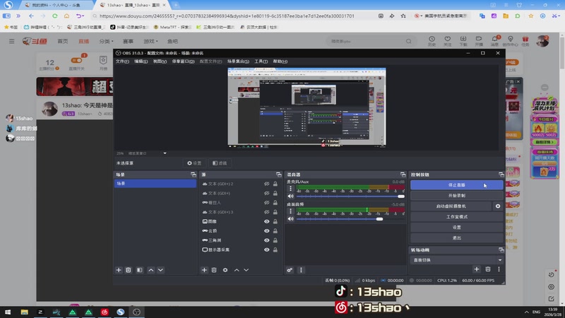Open File Explorer from taskbar
Screen dimensions: 565x318
click(x=24, y=312)
